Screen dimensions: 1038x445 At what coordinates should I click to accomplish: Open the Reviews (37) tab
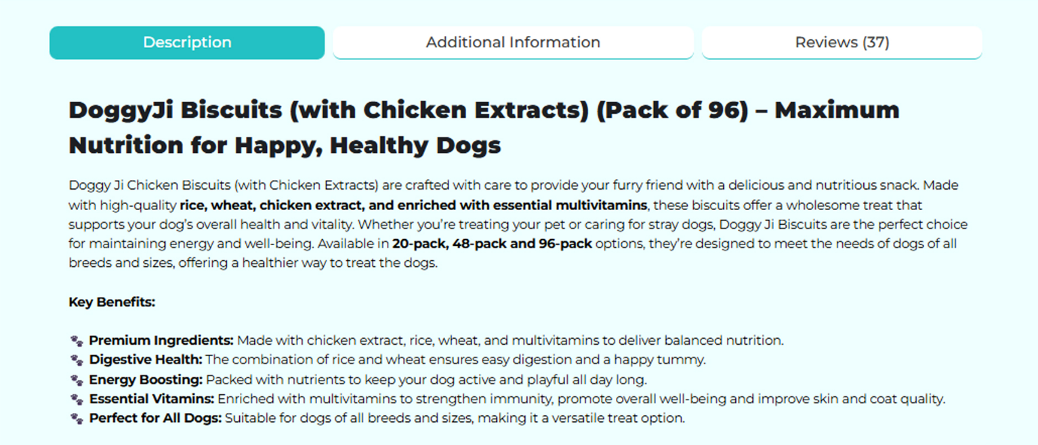point(842,43)
